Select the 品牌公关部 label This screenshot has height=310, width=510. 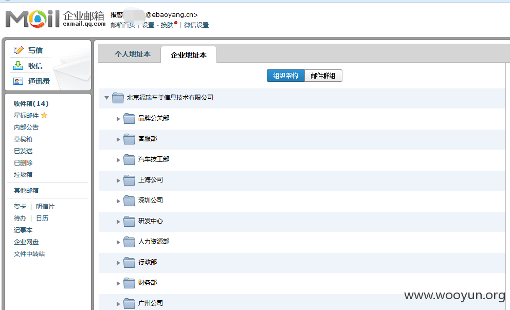(154, 118)
